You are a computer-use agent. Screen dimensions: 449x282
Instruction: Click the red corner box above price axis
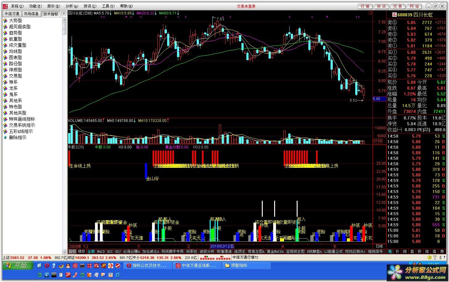[370, 13]
